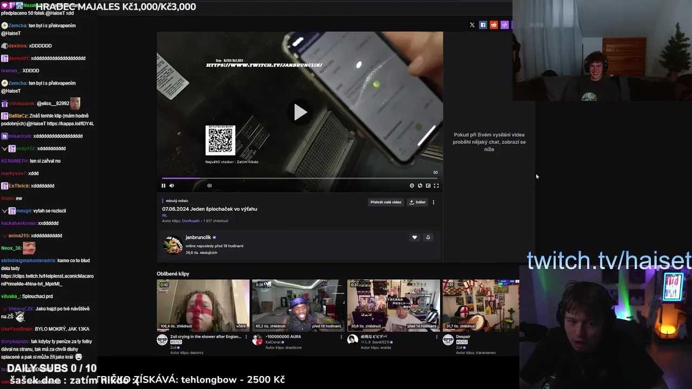Click Zoil avatar under first clip
This screenshot has height=389, width=692.
(162, 339)
